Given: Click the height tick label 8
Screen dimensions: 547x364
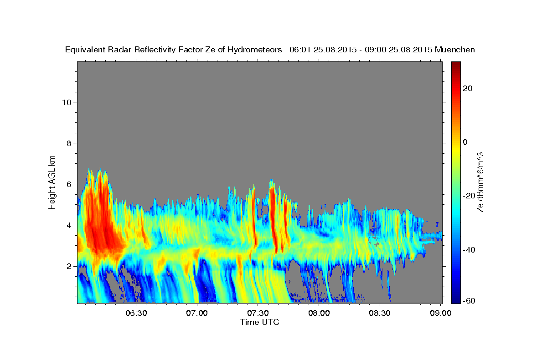Looking at the screenshot, I should (69, 143).
